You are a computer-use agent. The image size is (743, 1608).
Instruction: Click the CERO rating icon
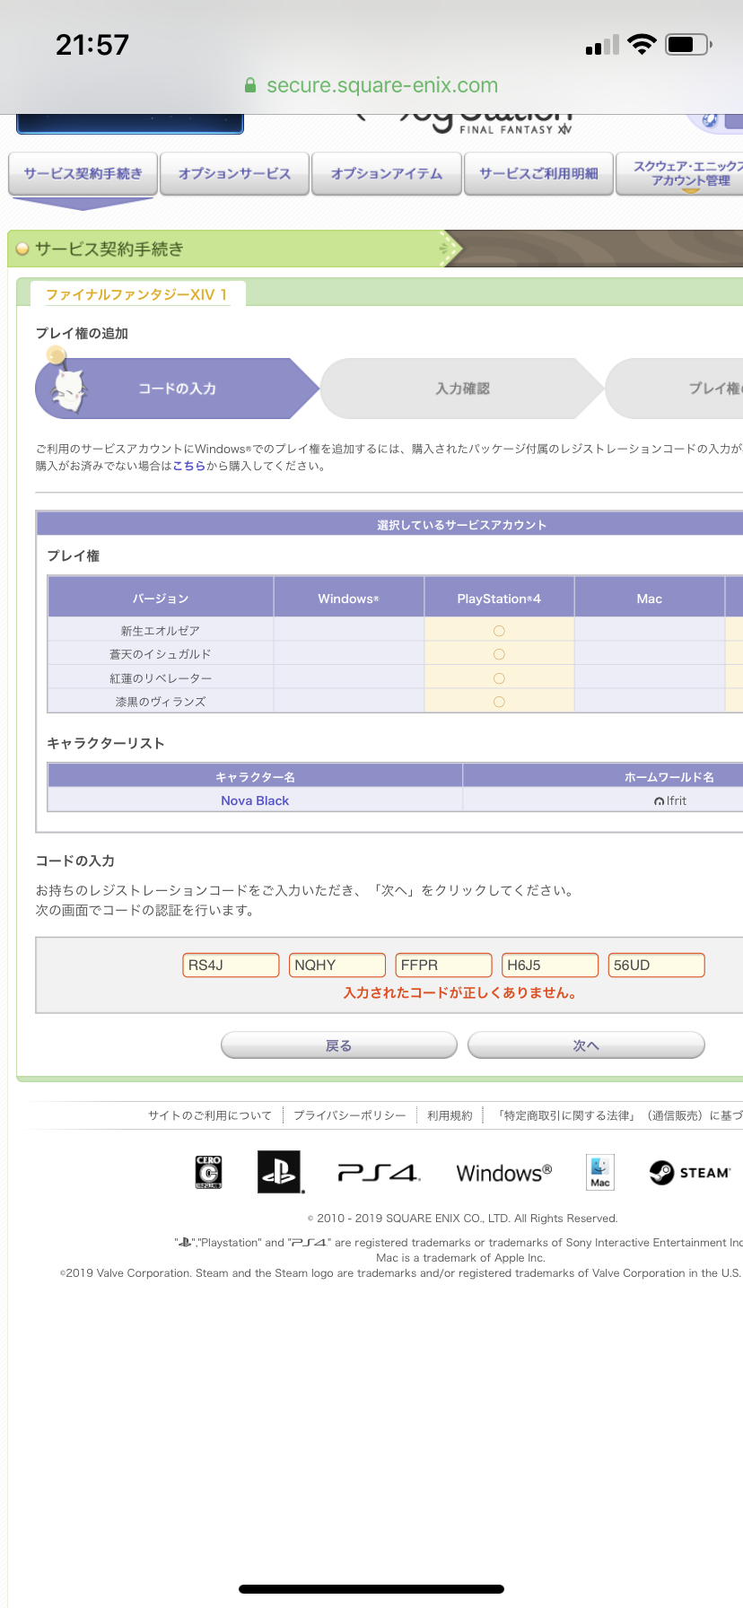(208, 1172)
